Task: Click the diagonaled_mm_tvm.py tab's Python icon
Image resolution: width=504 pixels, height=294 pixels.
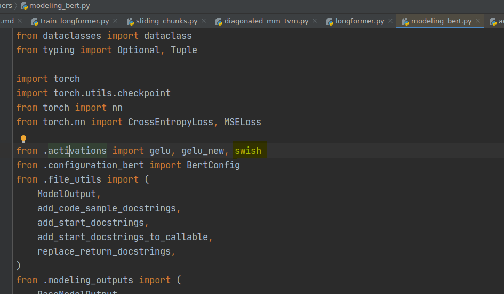Action: 219,21
